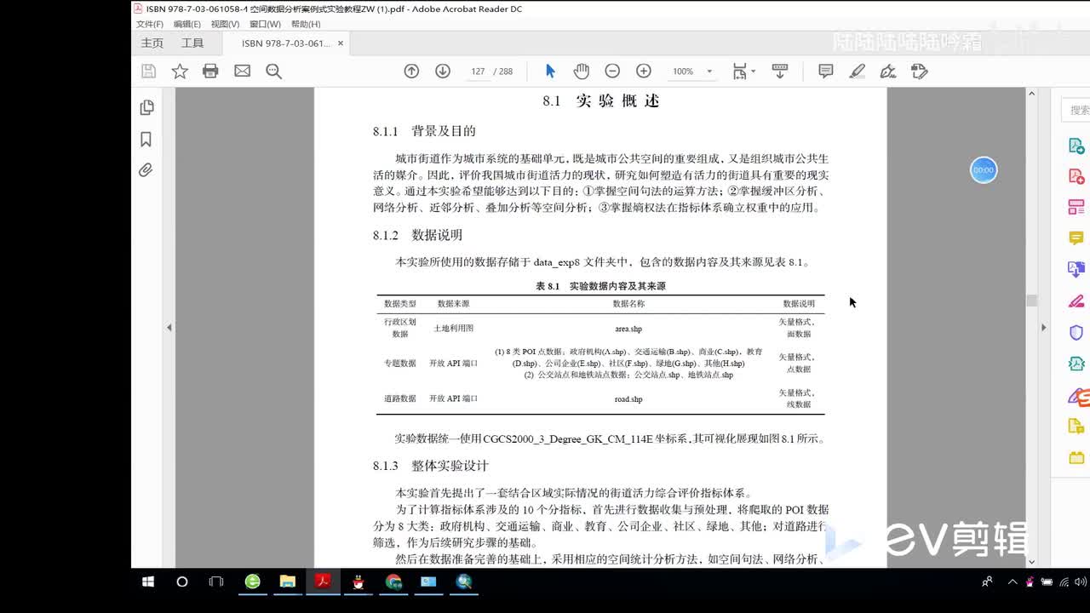Open the 窗口(W) menu
Image resolution: width=1090 pixels, height=613 pixels.
[265, 25]
